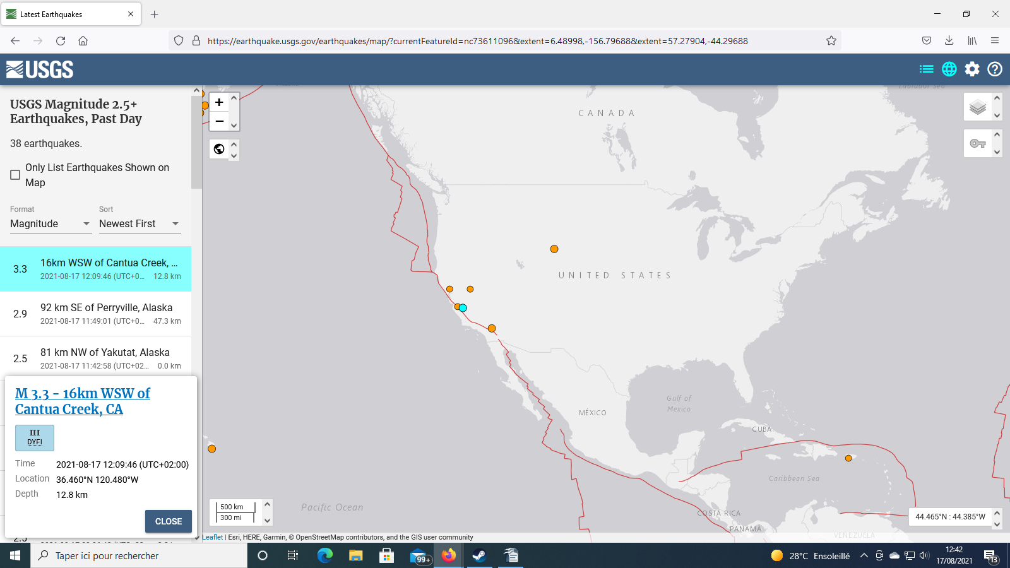
Task: Open Task View from the taskbar
Action: 293,555
